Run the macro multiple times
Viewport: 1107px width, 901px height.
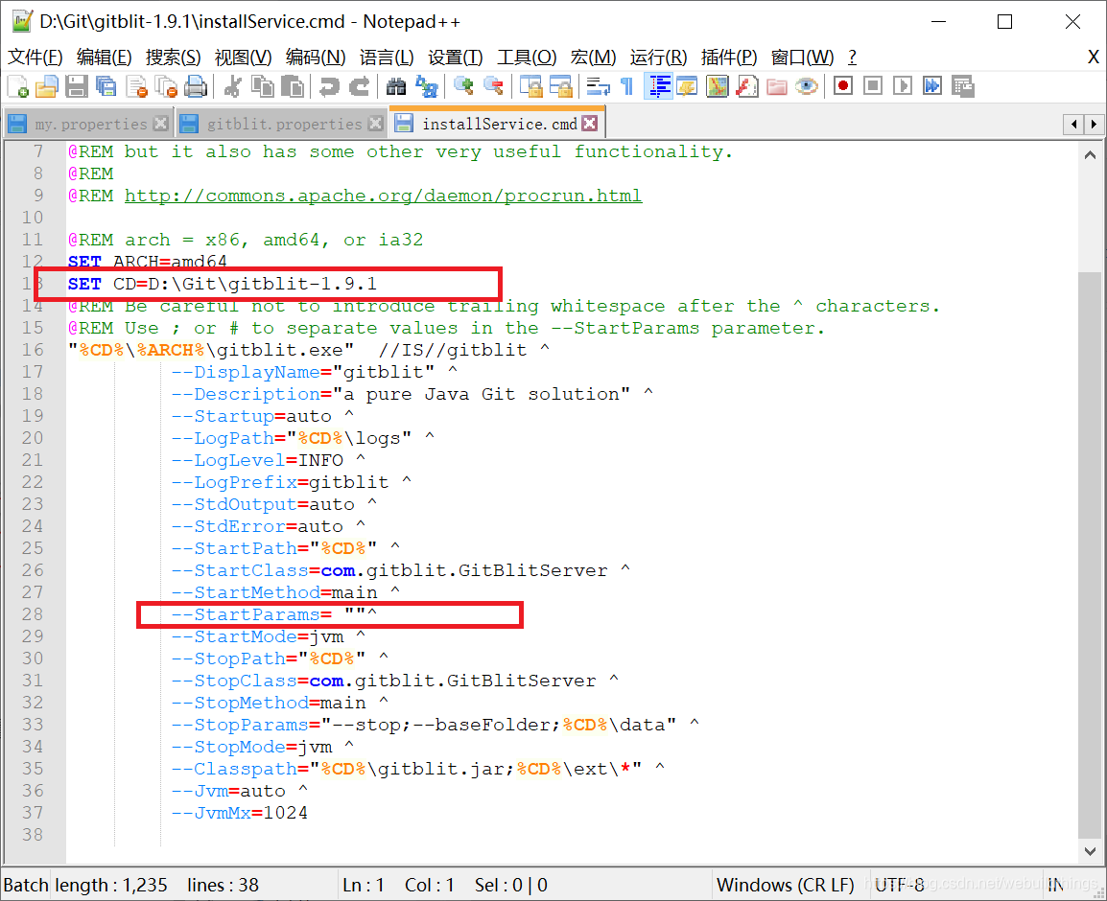click(932, 86)
